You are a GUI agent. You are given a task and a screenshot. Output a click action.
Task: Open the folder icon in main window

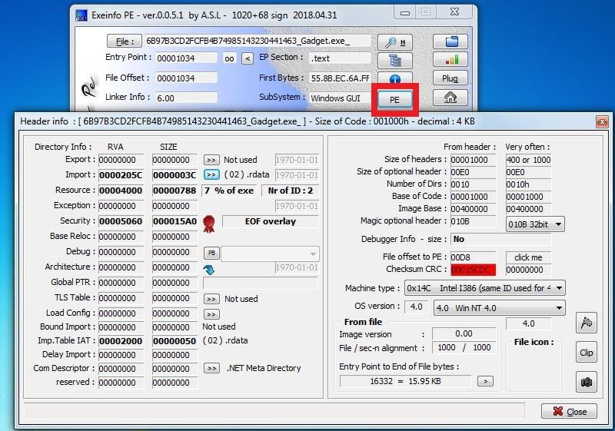point(450,41)
